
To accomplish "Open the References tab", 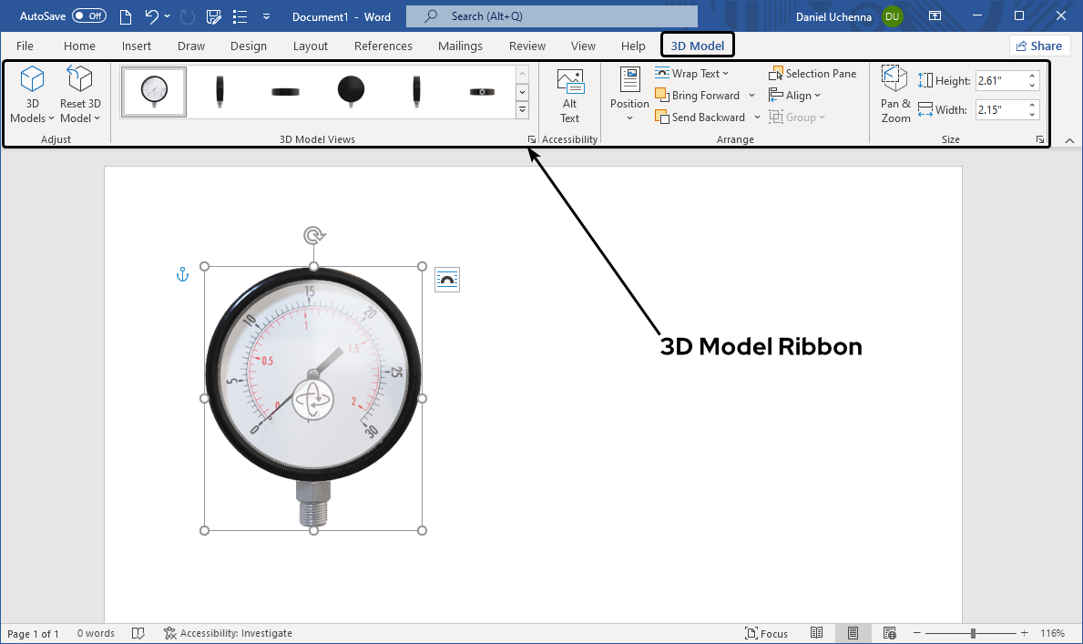I will 383,46.
